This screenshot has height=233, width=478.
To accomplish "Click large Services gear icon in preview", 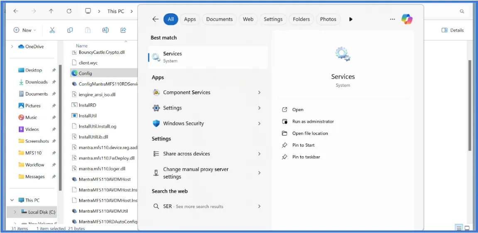I will 343,54.
